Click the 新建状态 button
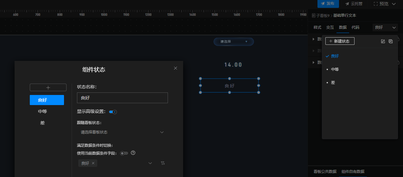The height and width of the screenshot is (177, 403). pos(340,41)
